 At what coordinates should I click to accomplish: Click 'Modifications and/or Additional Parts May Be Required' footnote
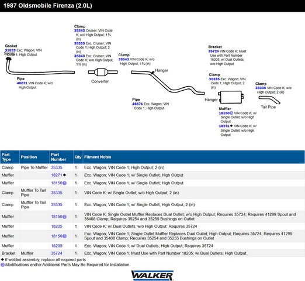pos(67,265)
